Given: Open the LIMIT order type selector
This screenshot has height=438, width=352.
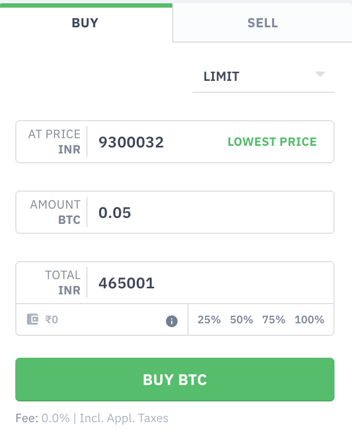Looking at the screenshot, I should [221, 76].
